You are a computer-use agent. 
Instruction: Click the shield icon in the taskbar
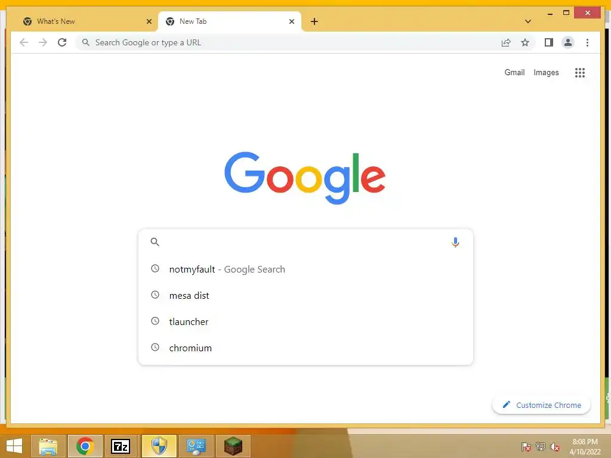[159, 446]
